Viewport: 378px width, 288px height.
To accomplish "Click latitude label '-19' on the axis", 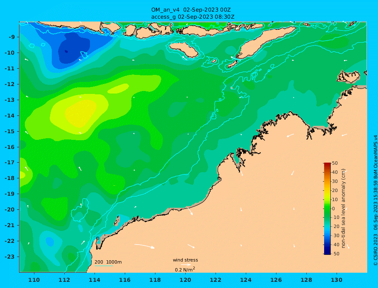I will pyautogui.click(x=10, y=194).
